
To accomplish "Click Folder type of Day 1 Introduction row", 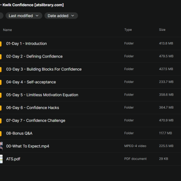I will pos(129,43).
